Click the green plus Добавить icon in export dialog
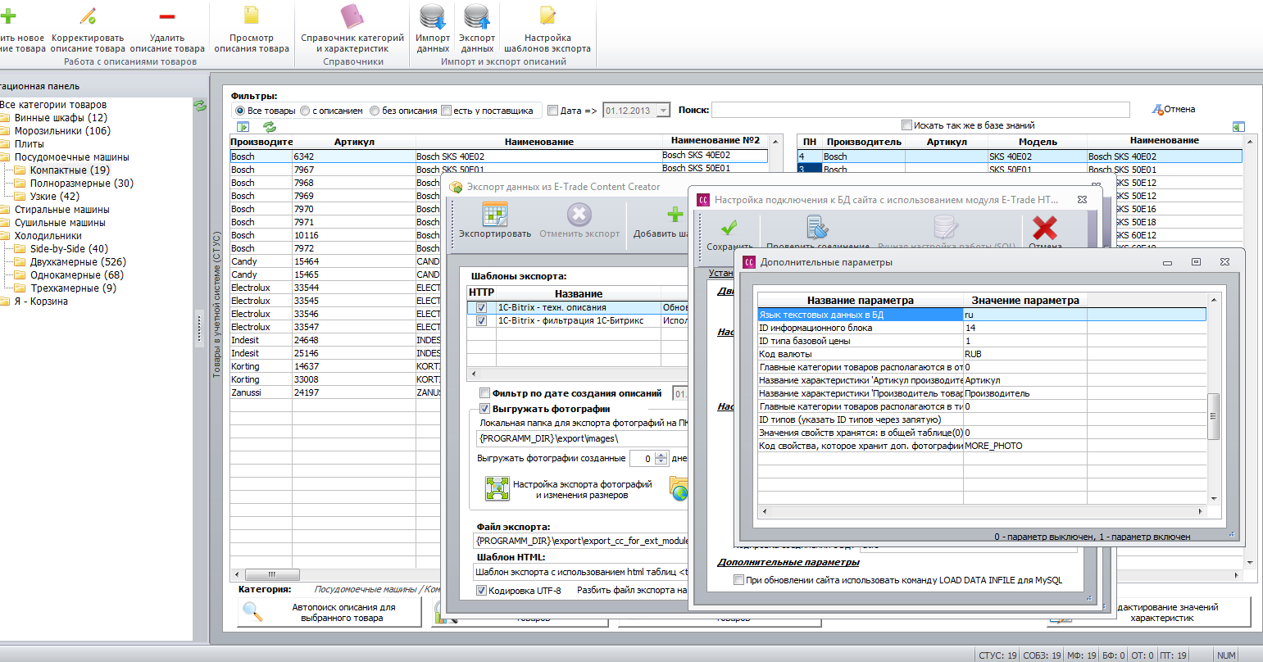This screenshot has height=662, width=1263. (x=675, y=215)
